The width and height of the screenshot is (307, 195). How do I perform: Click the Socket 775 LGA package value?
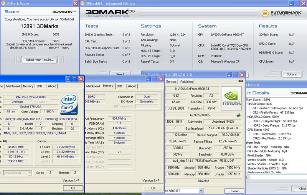31,107
